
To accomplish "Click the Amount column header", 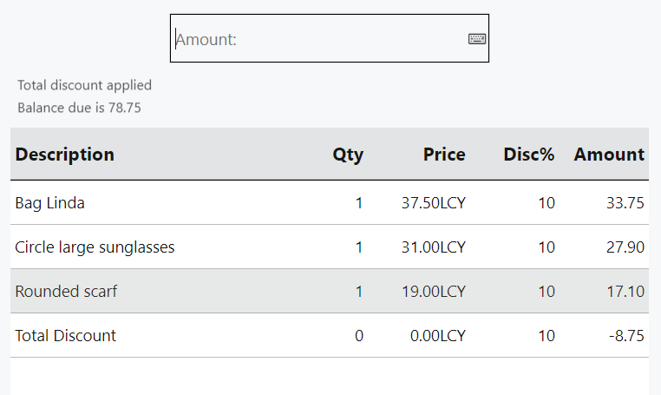I will [x=609, y=155].
